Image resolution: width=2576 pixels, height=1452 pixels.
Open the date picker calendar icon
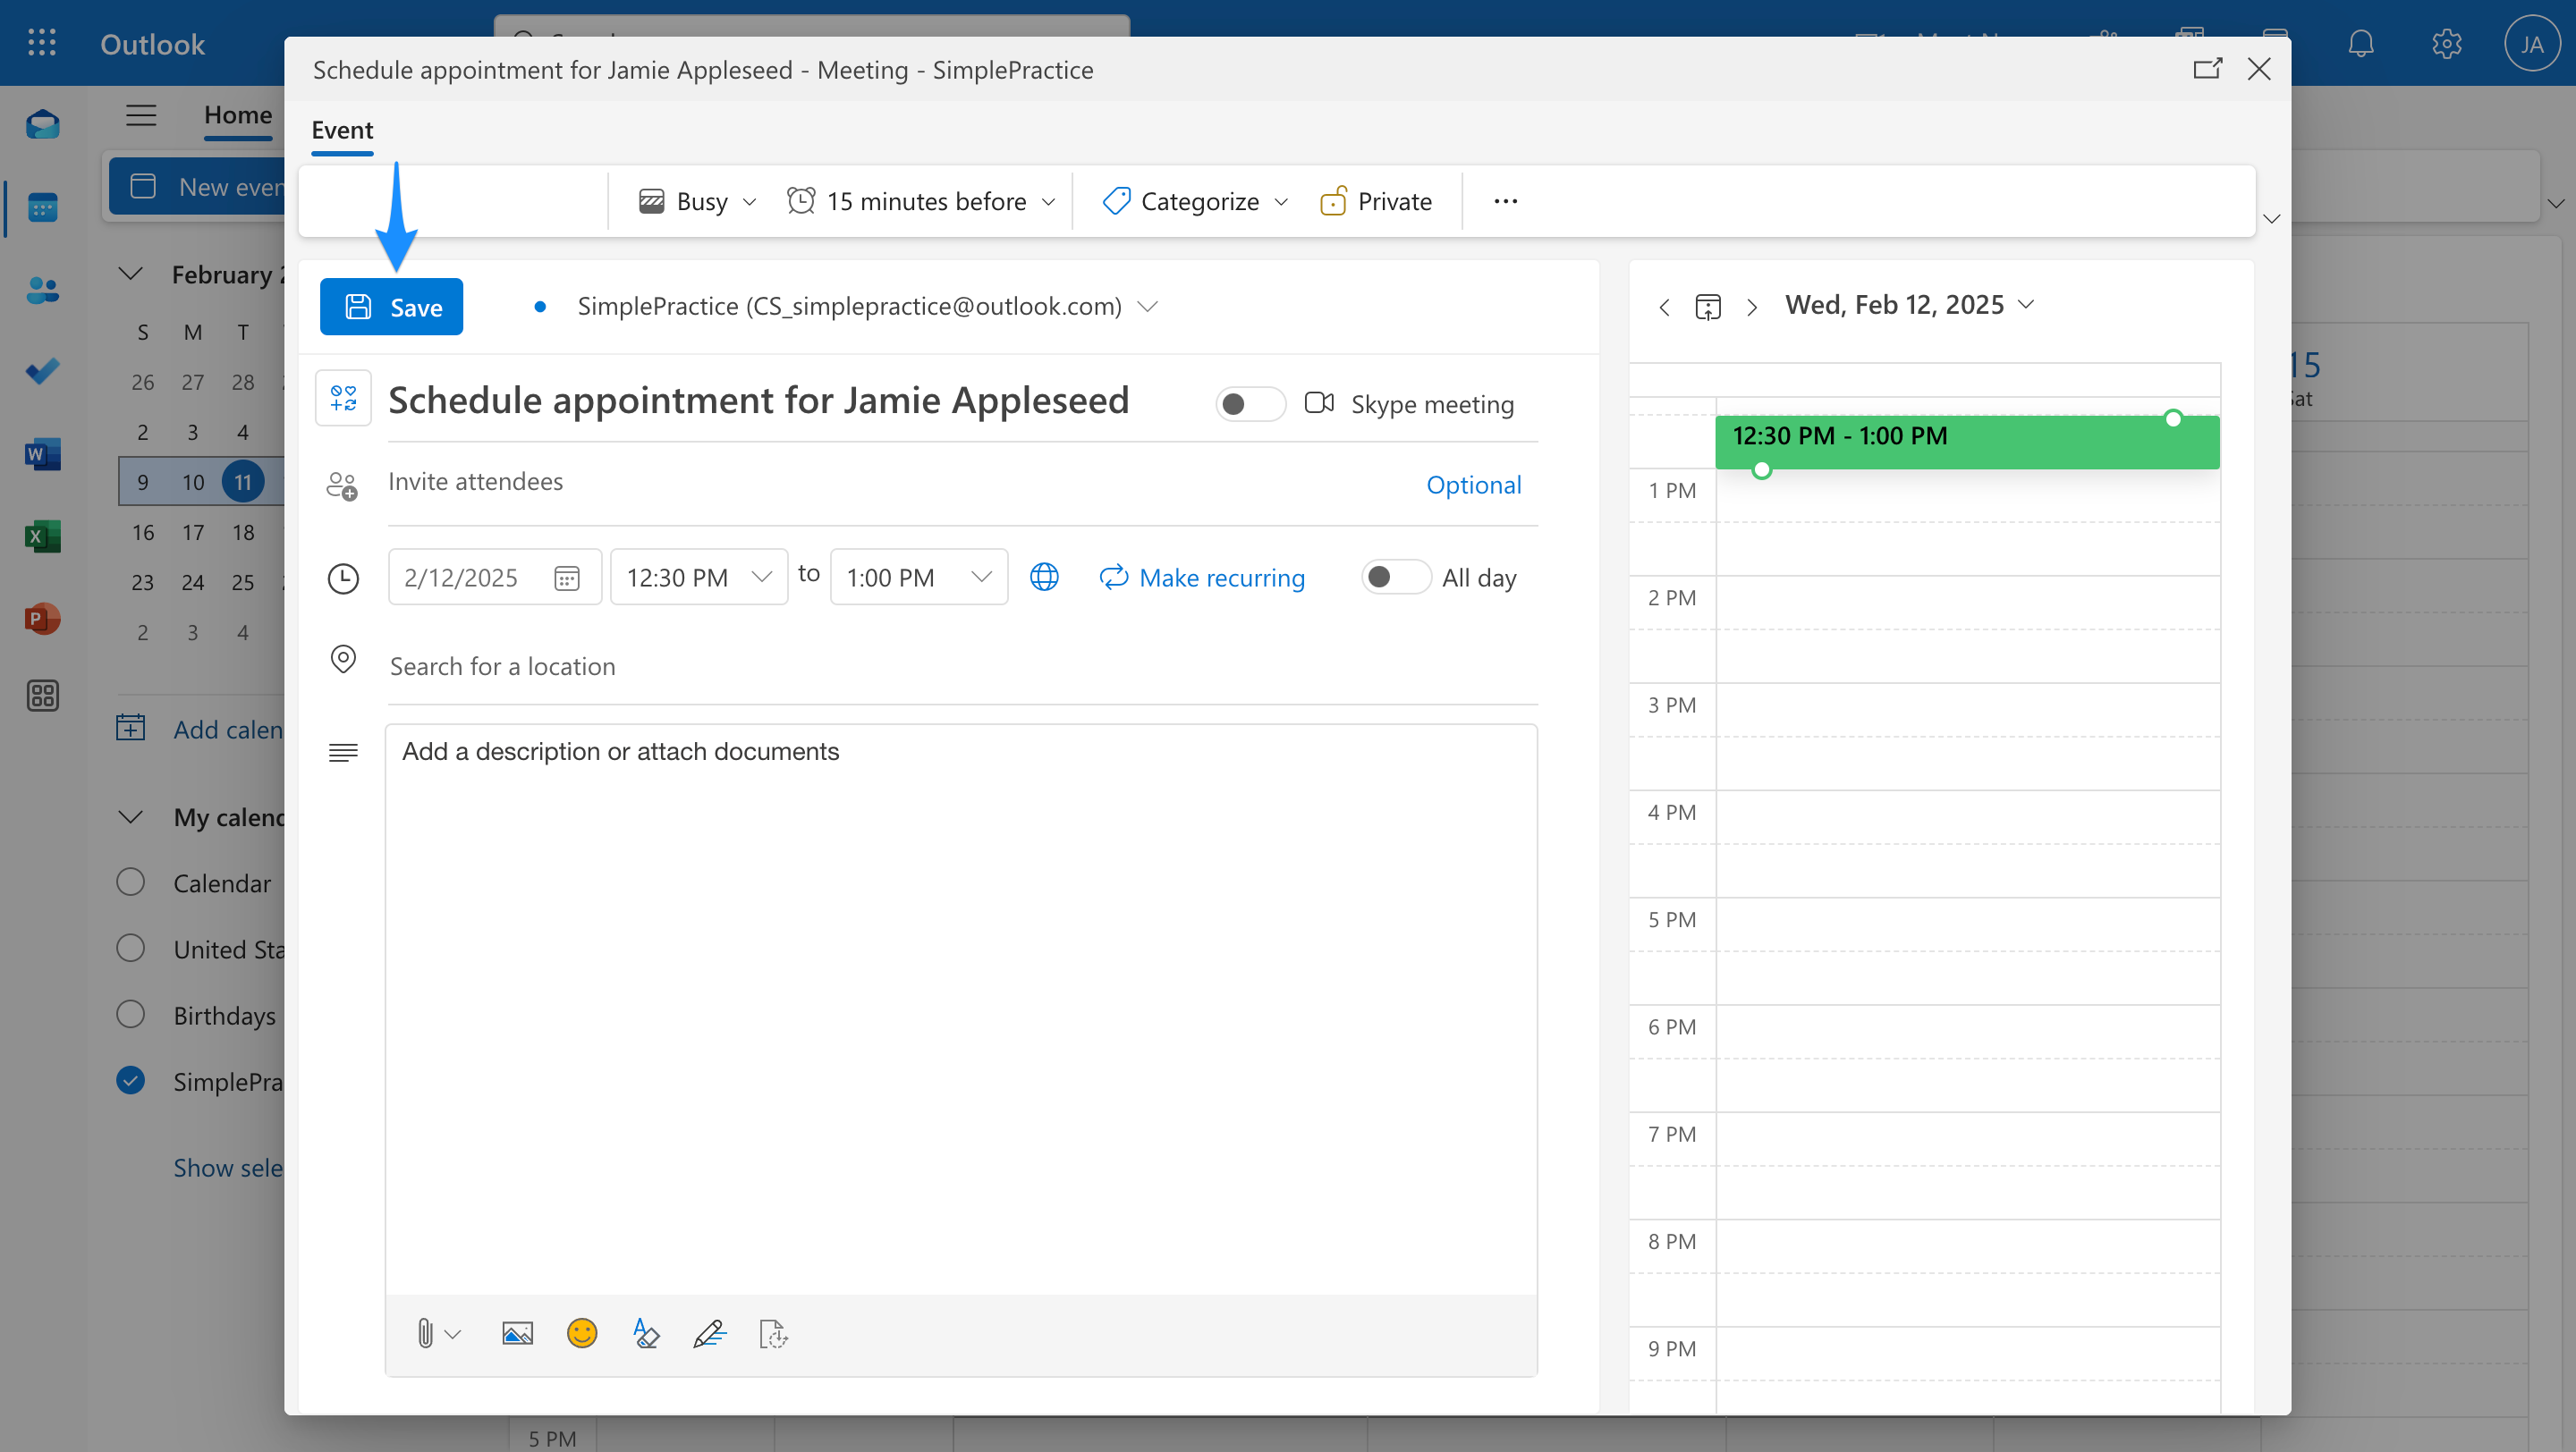point(567,578)
